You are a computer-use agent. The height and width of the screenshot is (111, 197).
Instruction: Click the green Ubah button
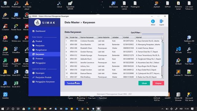(x=144, y=83)
